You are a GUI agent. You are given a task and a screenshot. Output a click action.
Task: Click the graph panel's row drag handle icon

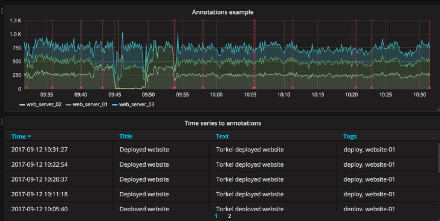(2, 11)
